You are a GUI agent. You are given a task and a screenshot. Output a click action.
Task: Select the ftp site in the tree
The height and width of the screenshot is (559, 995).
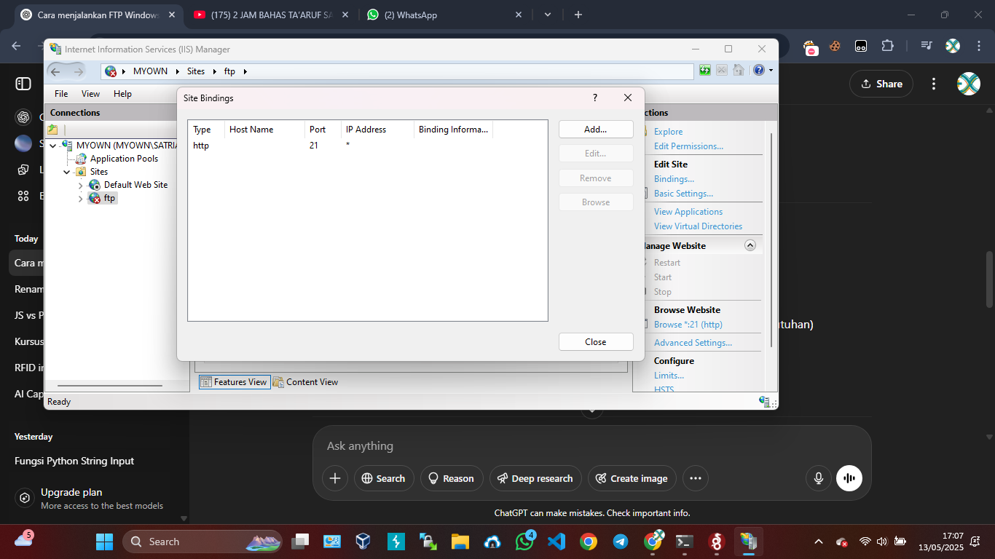(109, 198)
